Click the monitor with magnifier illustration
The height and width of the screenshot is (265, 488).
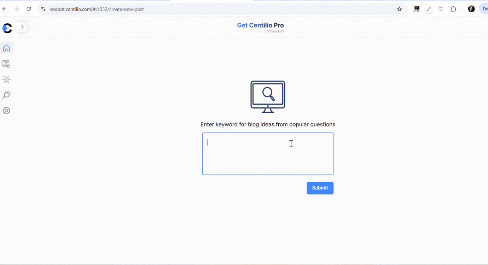[268, 96]
